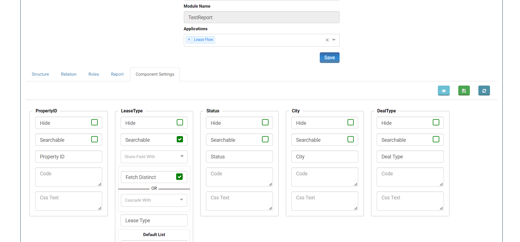
Task: Remove the Lease Flow application tag
Action: pos(189,40)
